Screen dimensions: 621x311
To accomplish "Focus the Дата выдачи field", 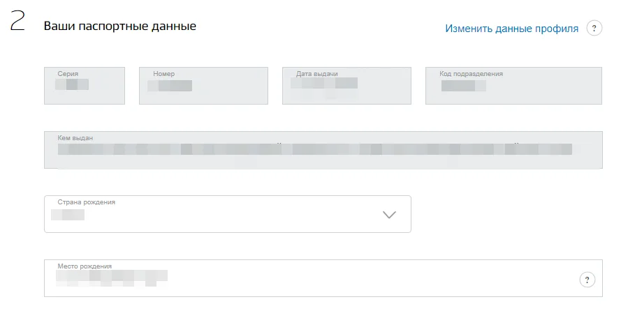I will [x=346, y=86].
